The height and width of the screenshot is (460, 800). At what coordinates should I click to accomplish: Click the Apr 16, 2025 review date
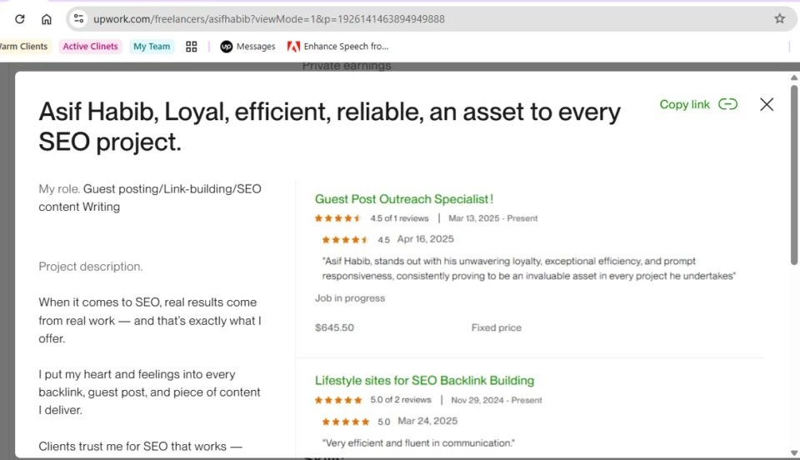click(x=426, y=238)
